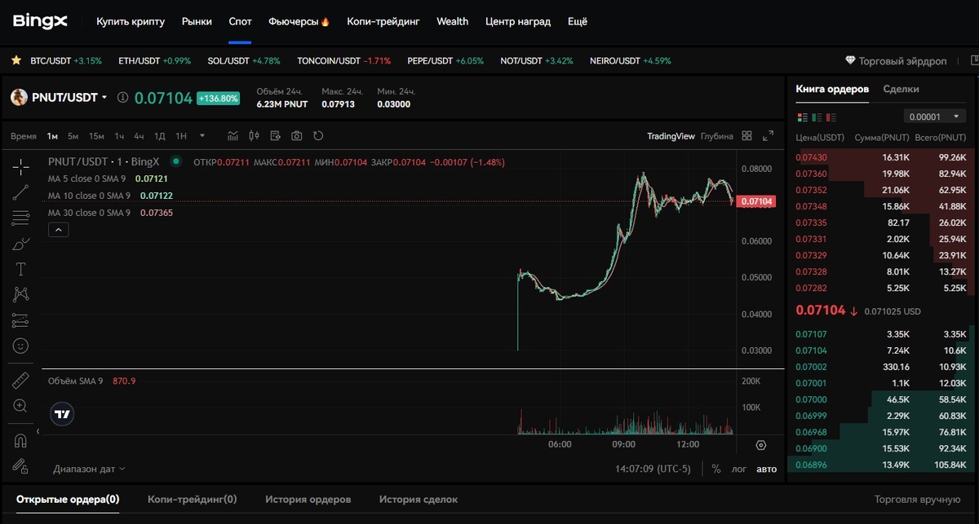Viewport: 979px width, 524px height.
Task: Select the crosshair tool on chart toolbar
Action: point(20,168)
